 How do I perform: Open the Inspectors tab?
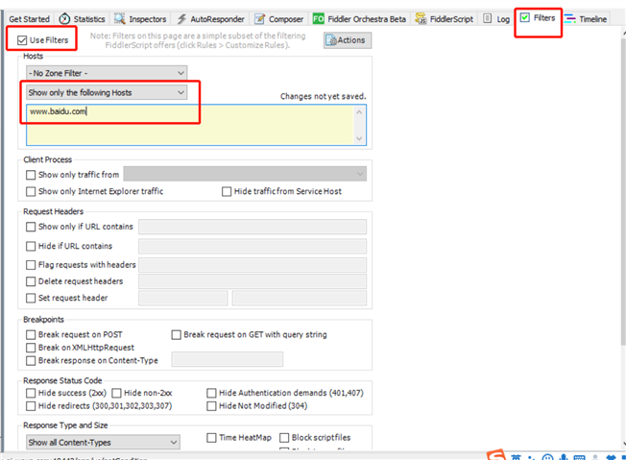140,19
